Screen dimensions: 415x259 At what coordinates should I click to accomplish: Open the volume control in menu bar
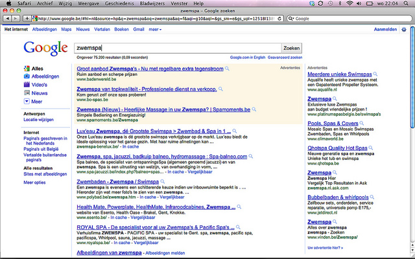point(359,3)
